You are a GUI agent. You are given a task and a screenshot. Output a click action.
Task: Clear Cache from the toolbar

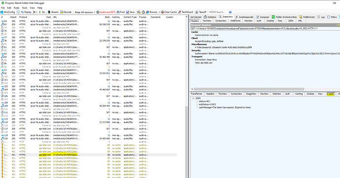click(x=169, y=12)
